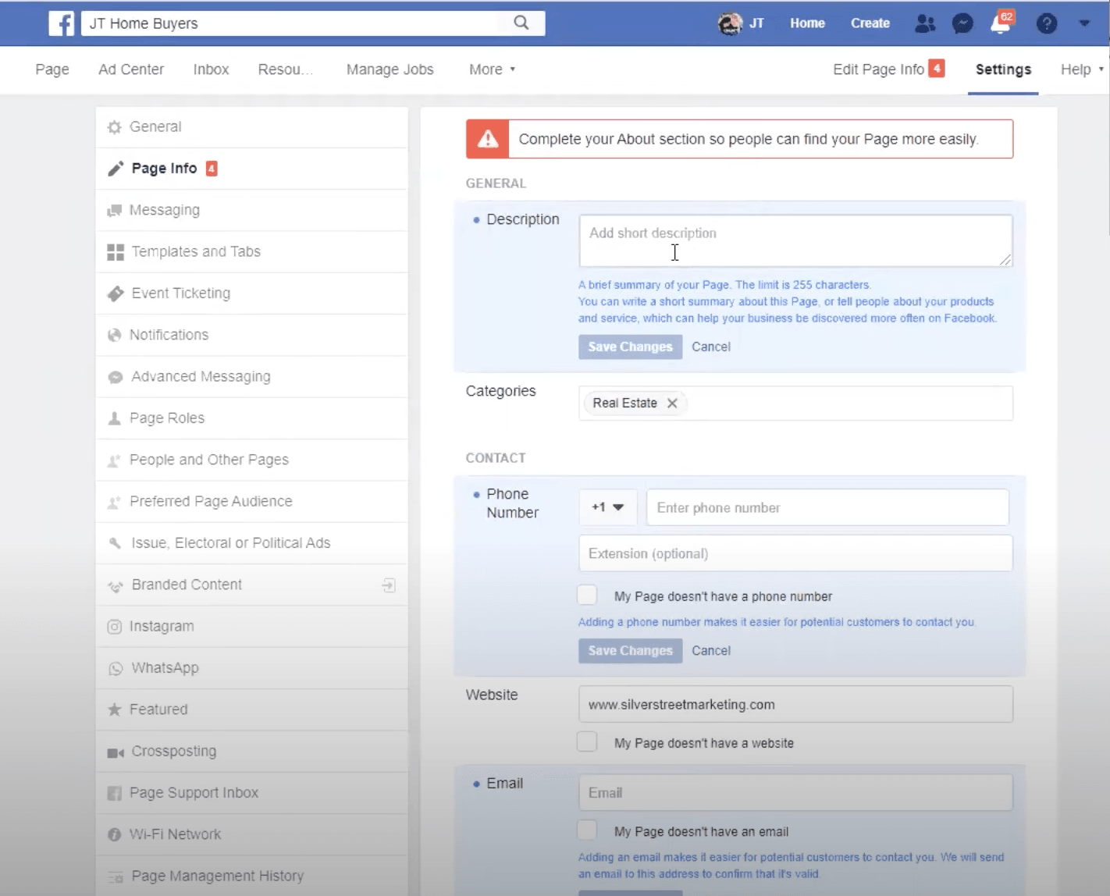Click the help question mark icon

1046,23
